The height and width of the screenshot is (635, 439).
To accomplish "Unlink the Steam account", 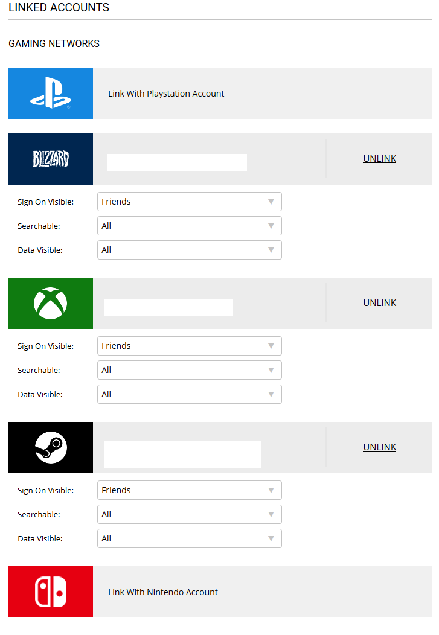I will (x=379, y=447).
